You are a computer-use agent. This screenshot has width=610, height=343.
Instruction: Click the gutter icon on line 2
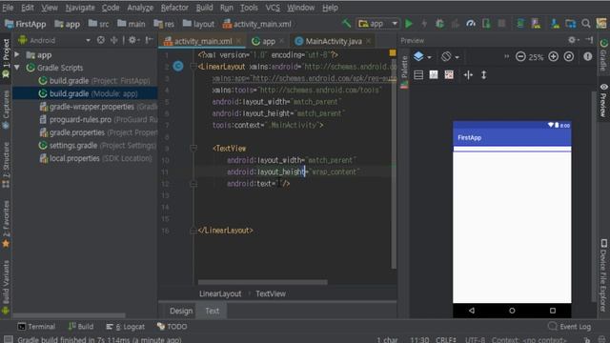pos(178,67)
